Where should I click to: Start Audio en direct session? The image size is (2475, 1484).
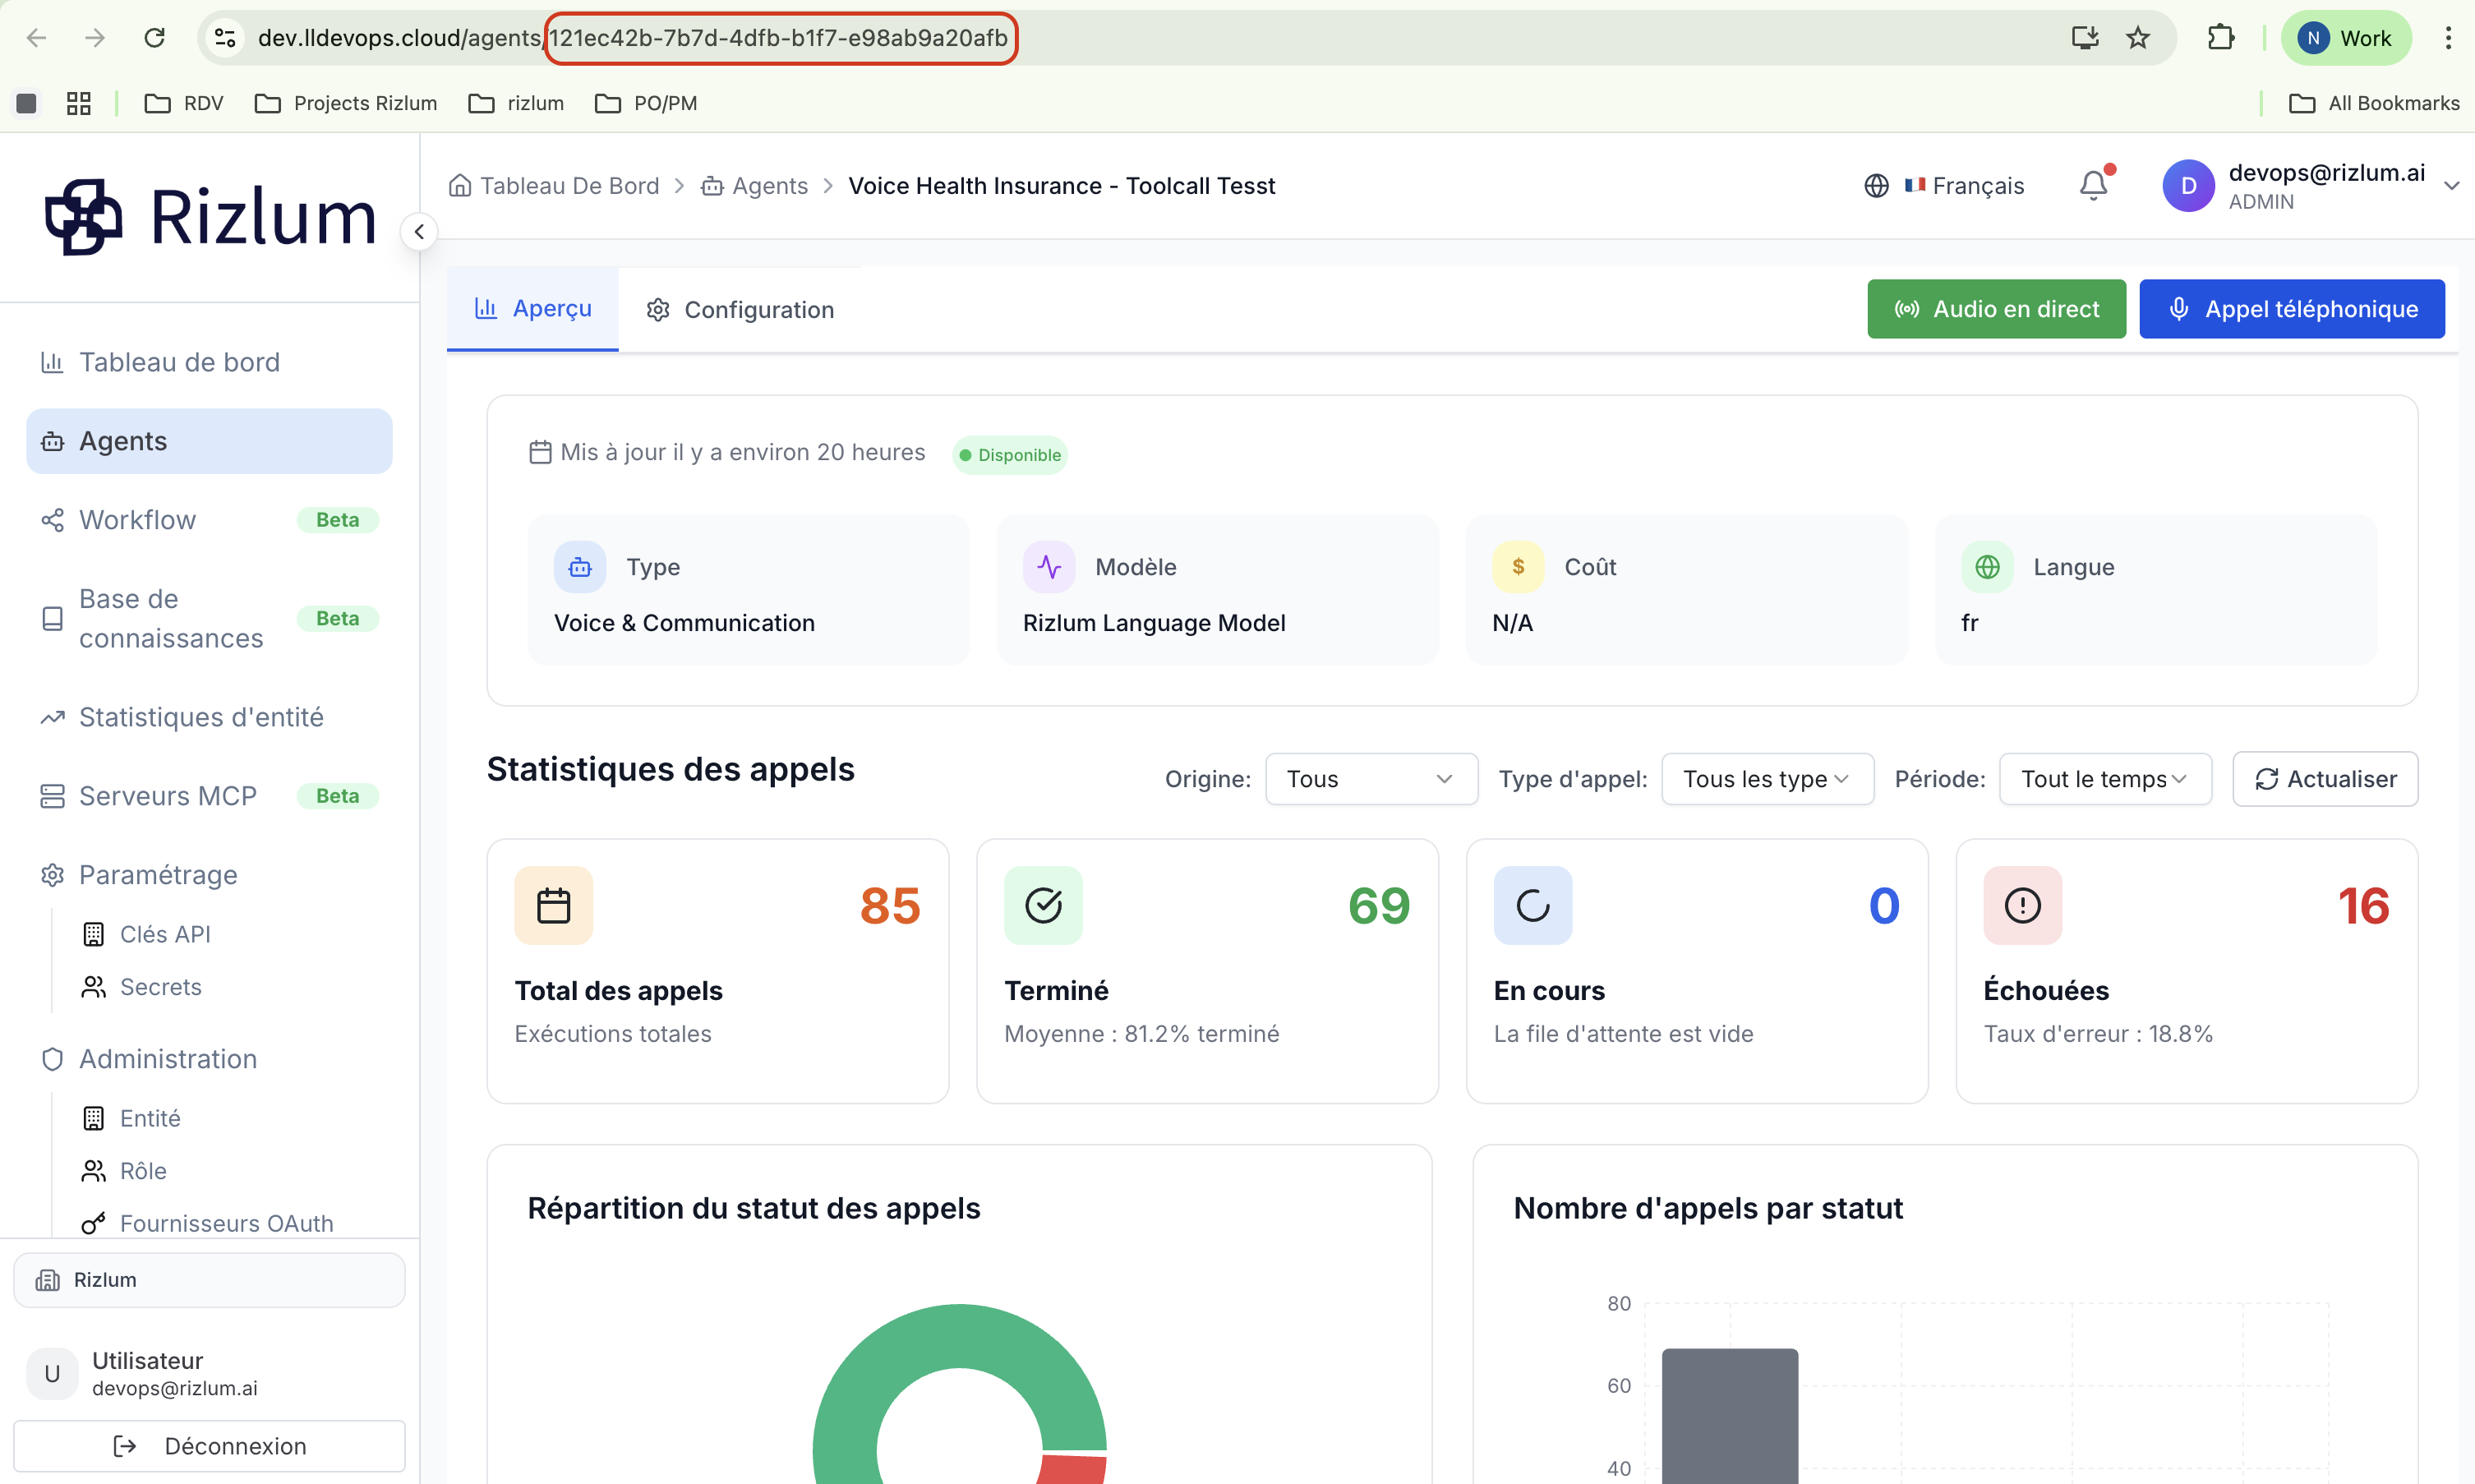pos(1996,309)
